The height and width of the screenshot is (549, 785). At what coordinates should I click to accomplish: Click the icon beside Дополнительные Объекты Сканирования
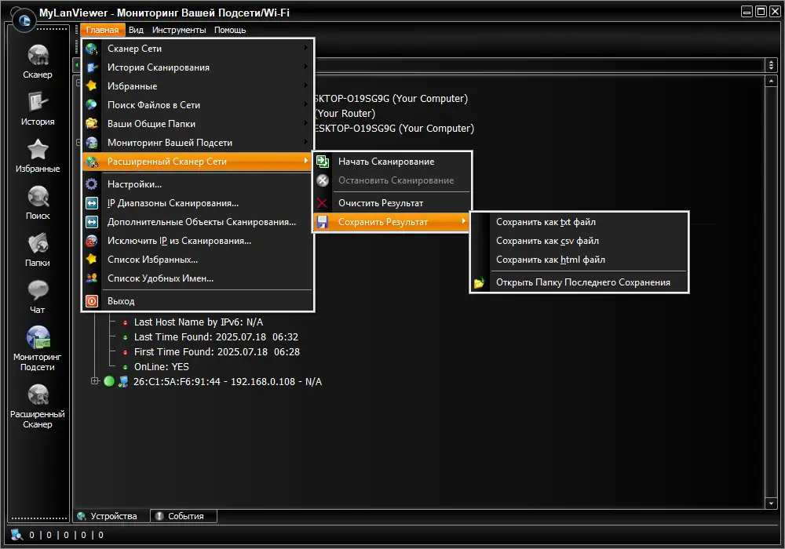pyautogui.click(x=92, y=221)
